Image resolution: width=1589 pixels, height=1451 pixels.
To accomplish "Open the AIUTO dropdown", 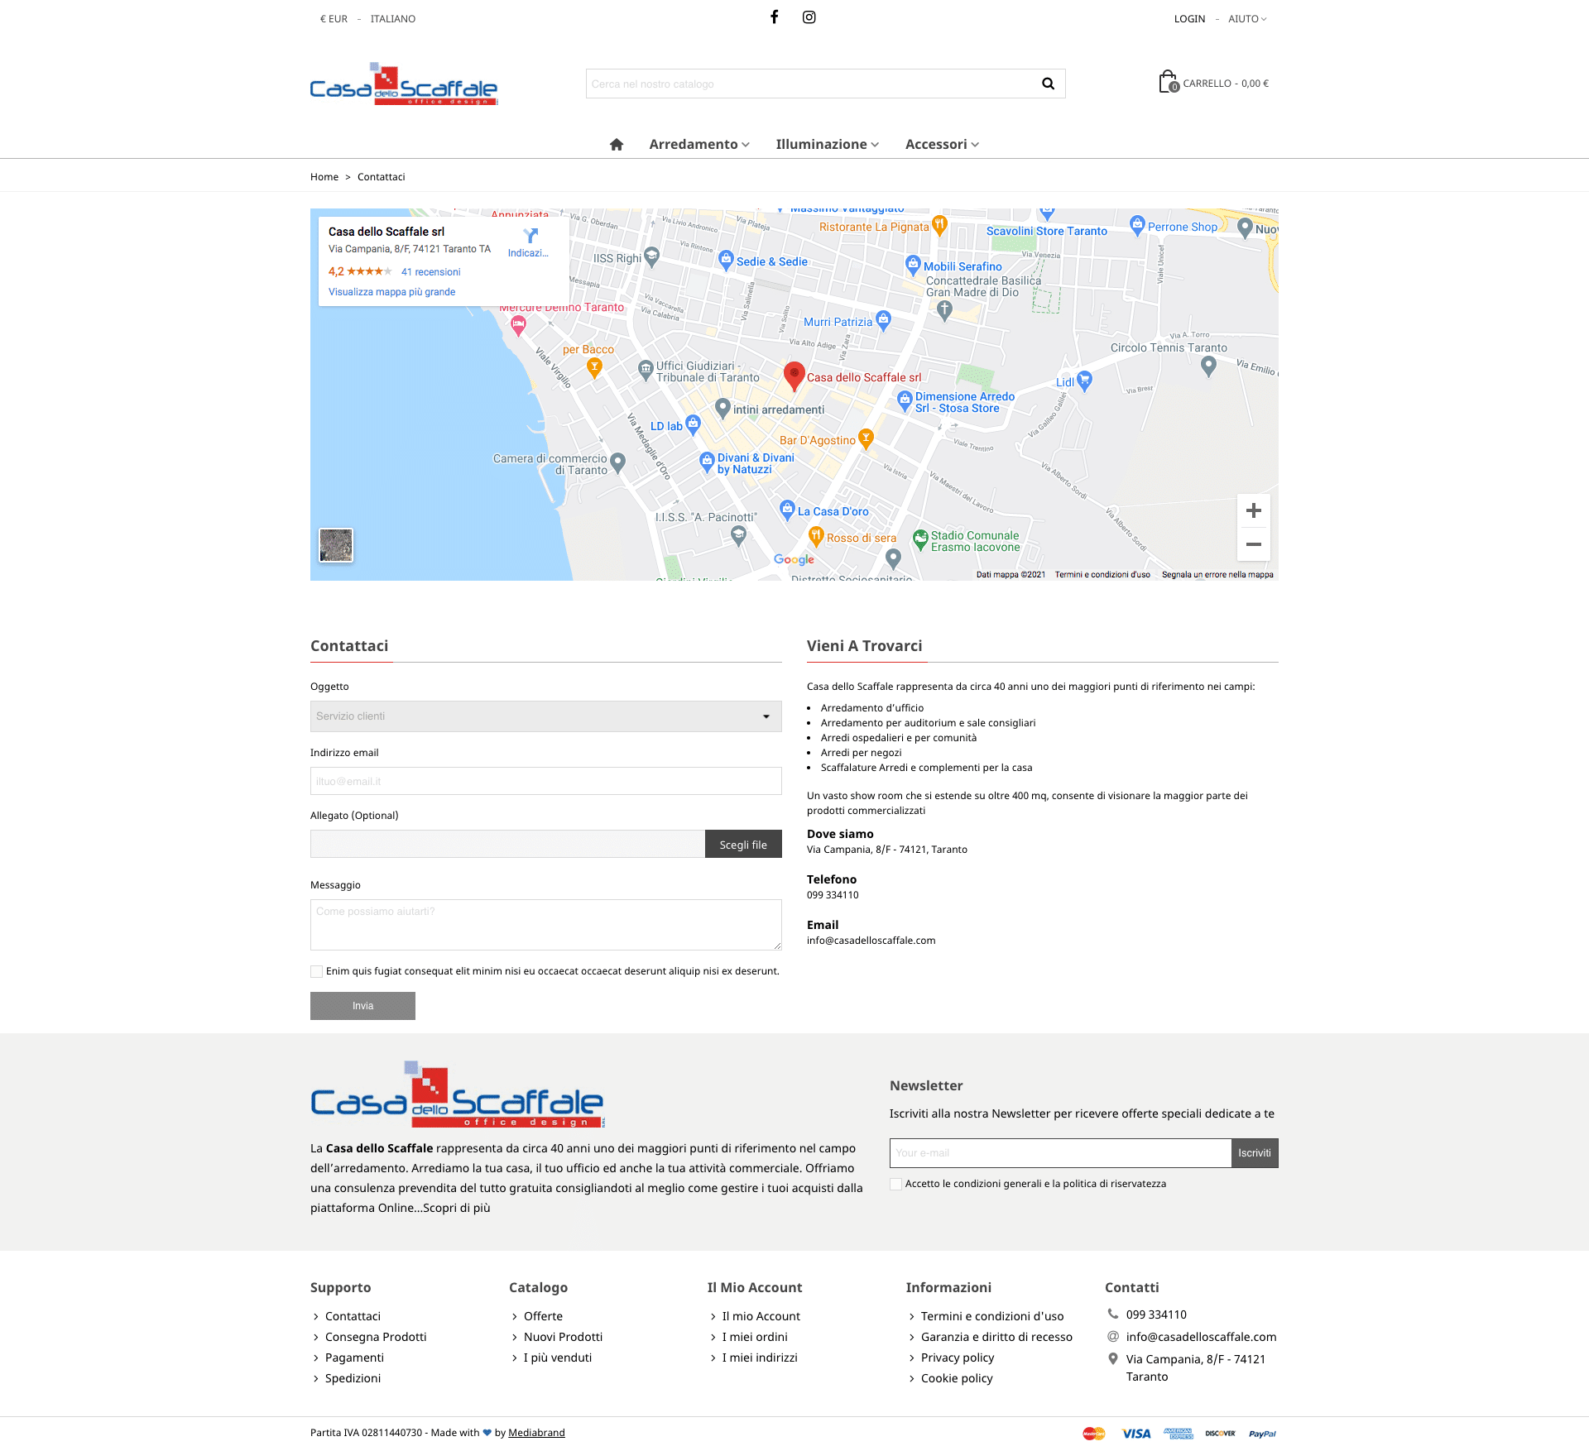I will click(x=1247, y=19).
